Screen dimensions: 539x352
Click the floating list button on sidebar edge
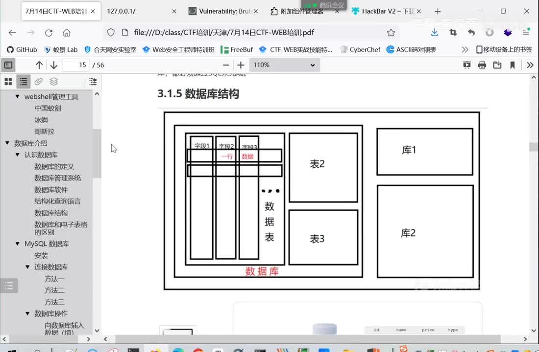tap(9, 286)
